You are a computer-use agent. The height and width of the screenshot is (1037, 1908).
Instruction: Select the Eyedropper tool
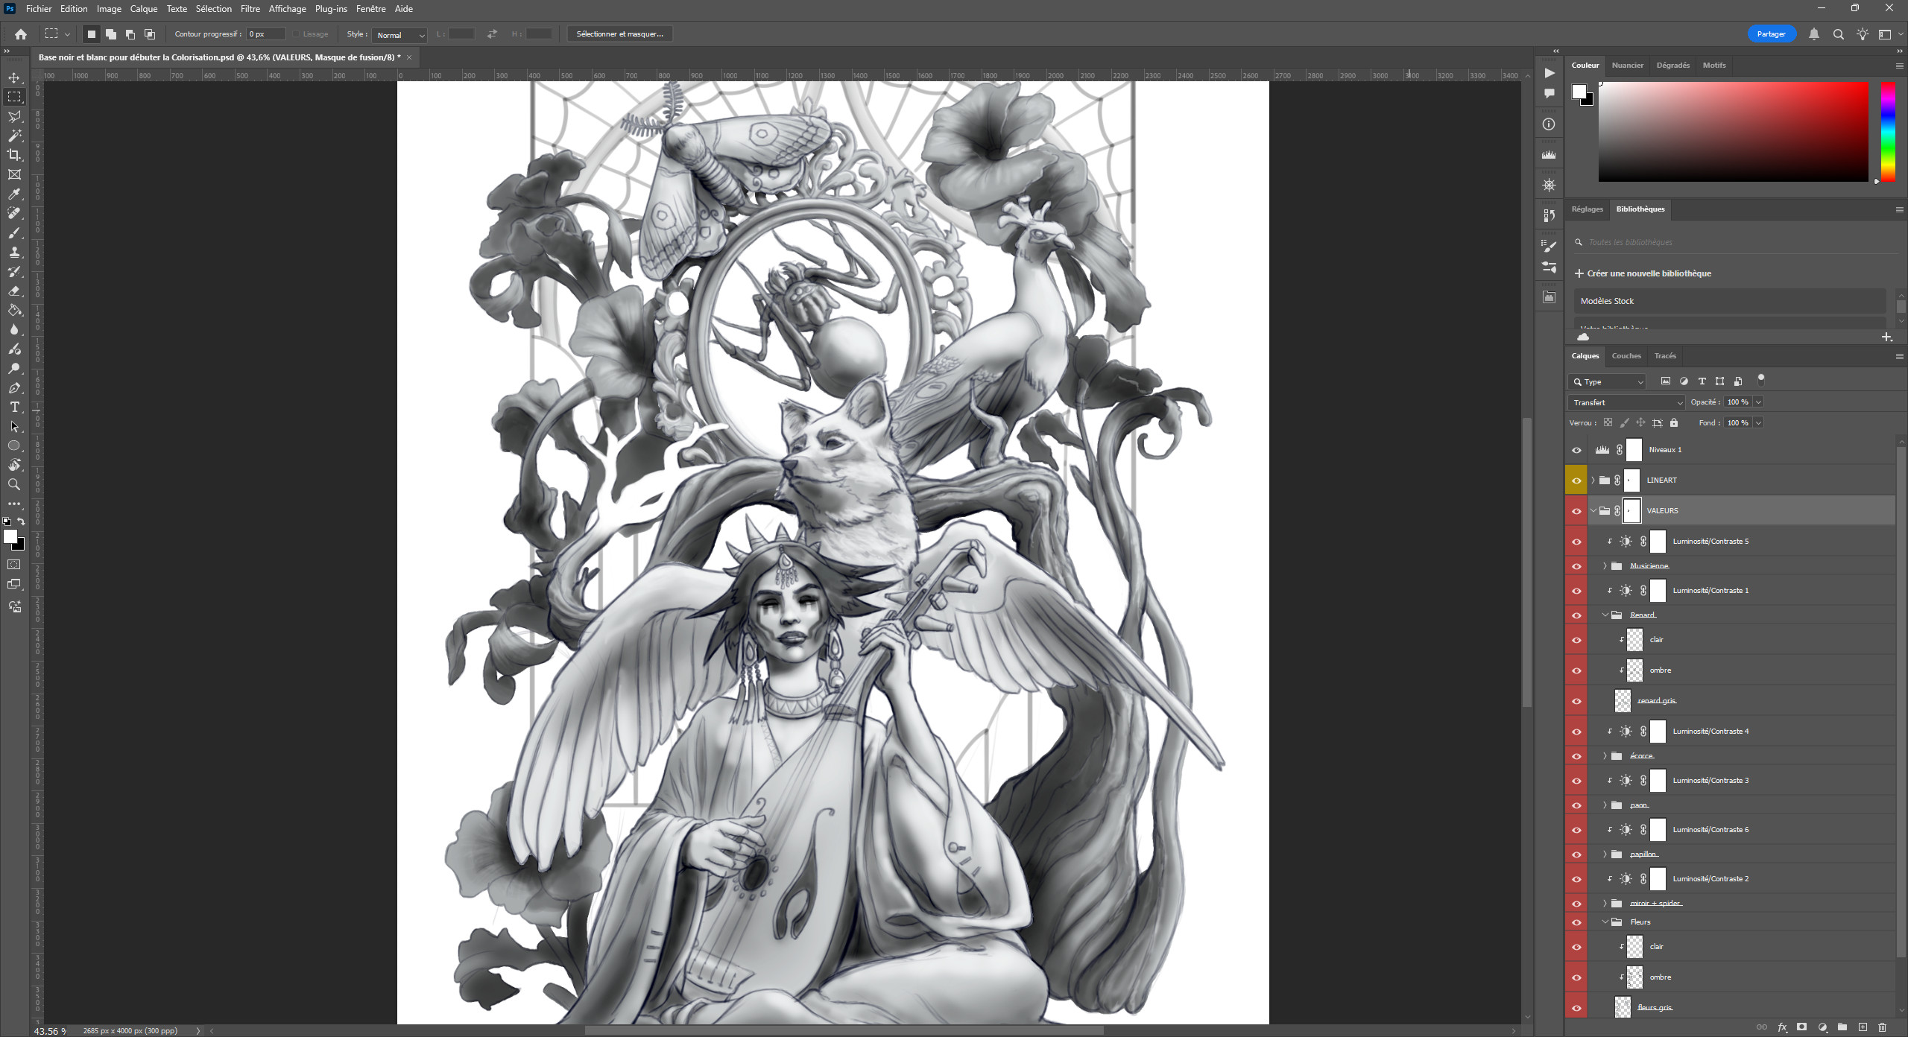[x=14, y=194]
